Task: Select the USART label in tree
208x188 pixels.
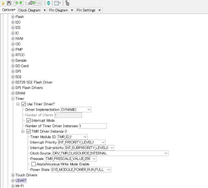Action: click(x=21, y=180)
